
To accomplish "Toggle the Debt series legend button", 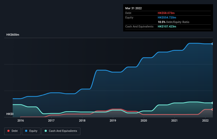I will point(12,131).
